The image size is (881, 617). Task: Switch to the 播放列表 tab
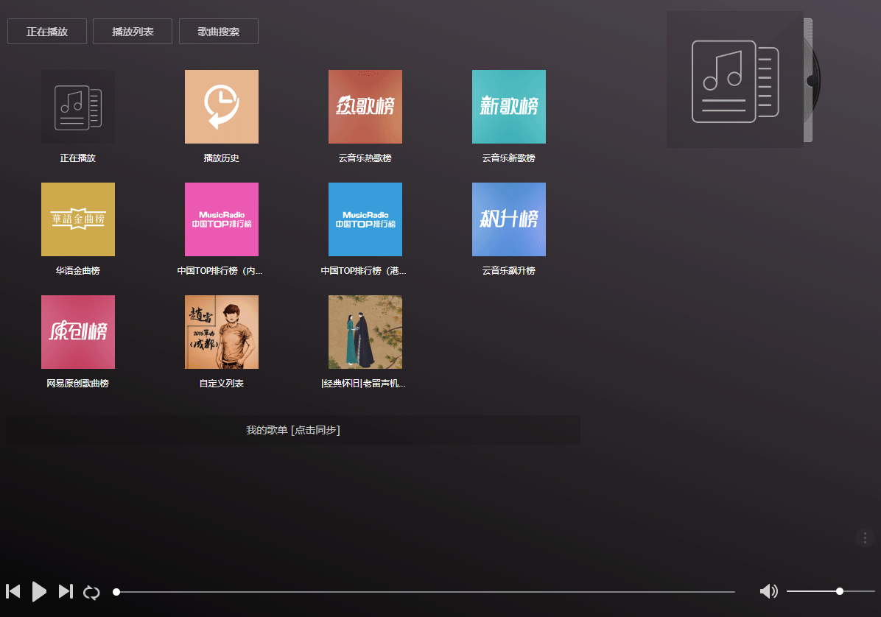[133, 32]
